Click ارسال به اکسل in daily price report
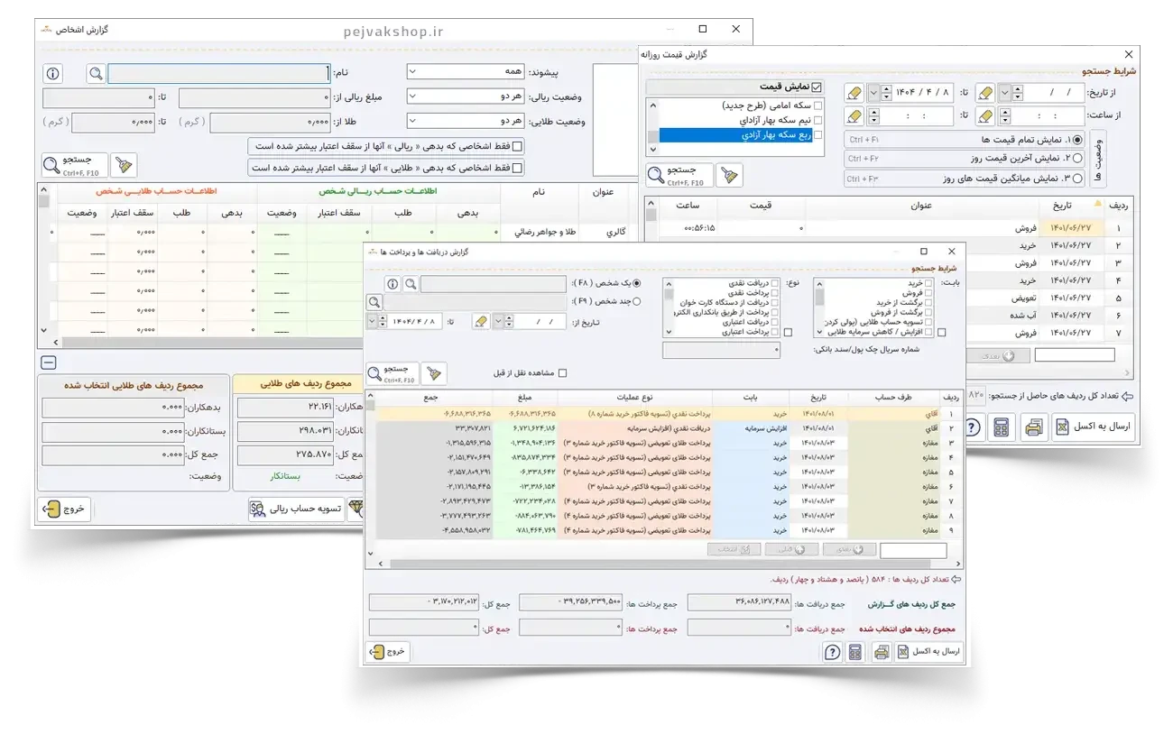The height and width of the screenshot is (734, 1173). [x=1092, y=428]
